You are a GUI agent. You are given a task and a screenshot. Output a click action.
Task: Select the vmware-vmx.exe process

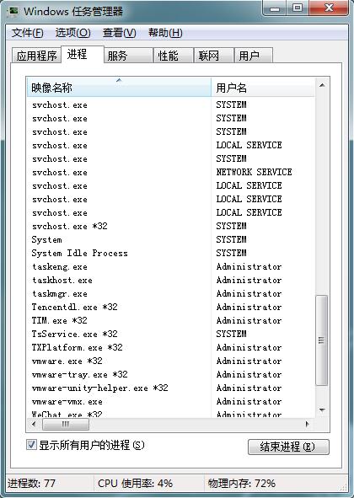(170, 401)
